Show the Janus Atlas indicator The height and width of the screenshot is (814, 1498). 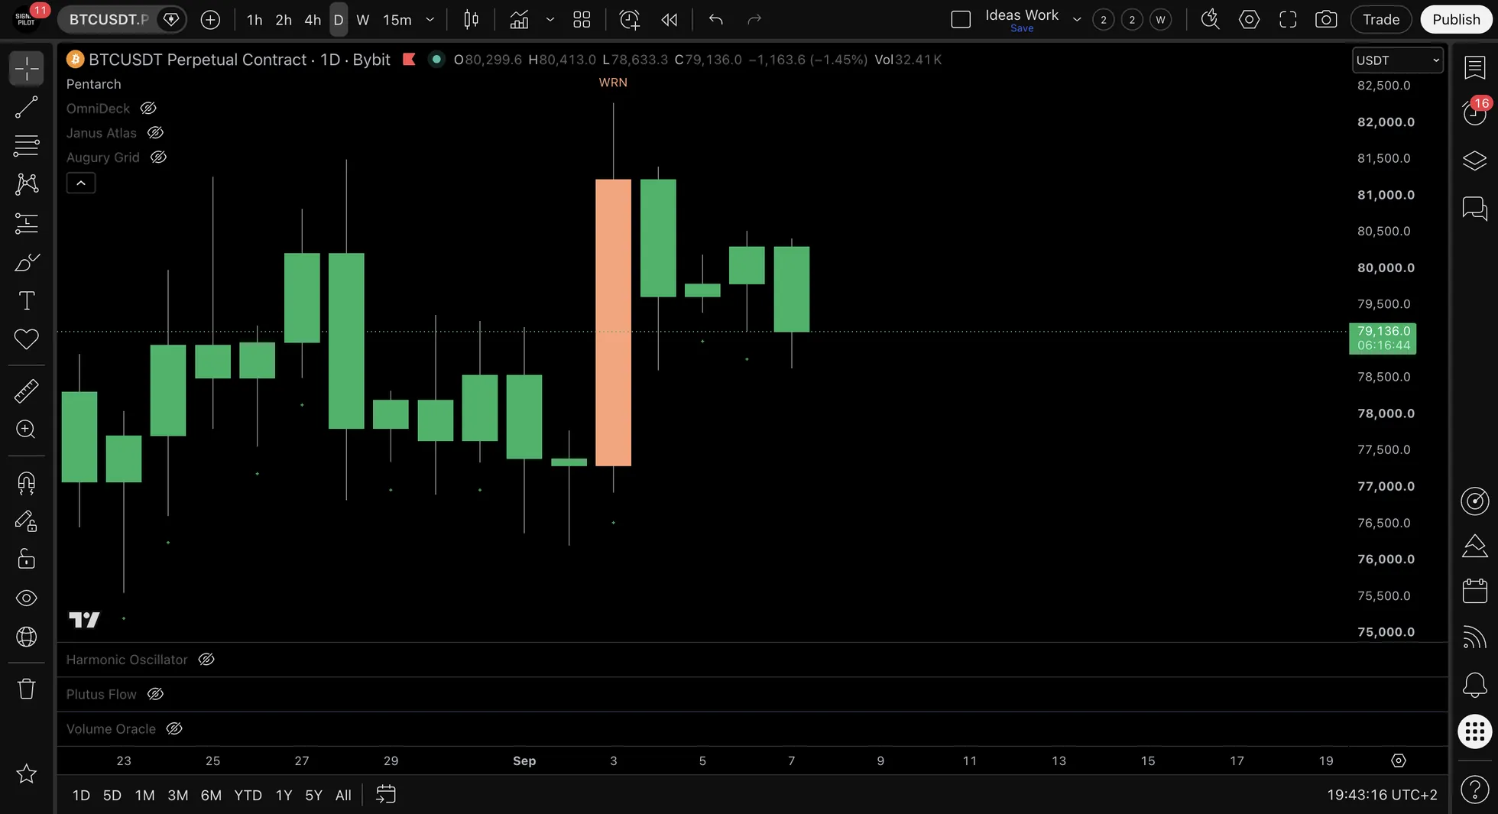point(155,133)
